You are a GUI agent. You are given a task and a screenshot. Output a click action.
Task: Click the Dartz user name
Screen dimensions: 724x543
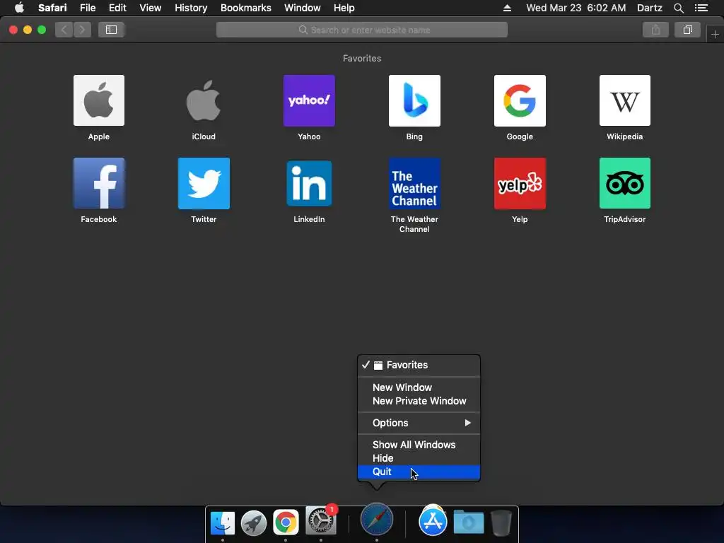point(649,8)
